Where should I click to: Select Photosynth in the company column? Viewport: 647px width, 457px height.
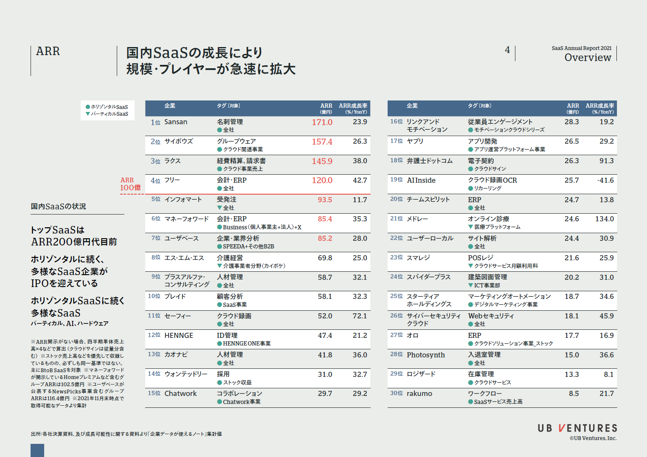pyautogui.click(x=426, y=355)
